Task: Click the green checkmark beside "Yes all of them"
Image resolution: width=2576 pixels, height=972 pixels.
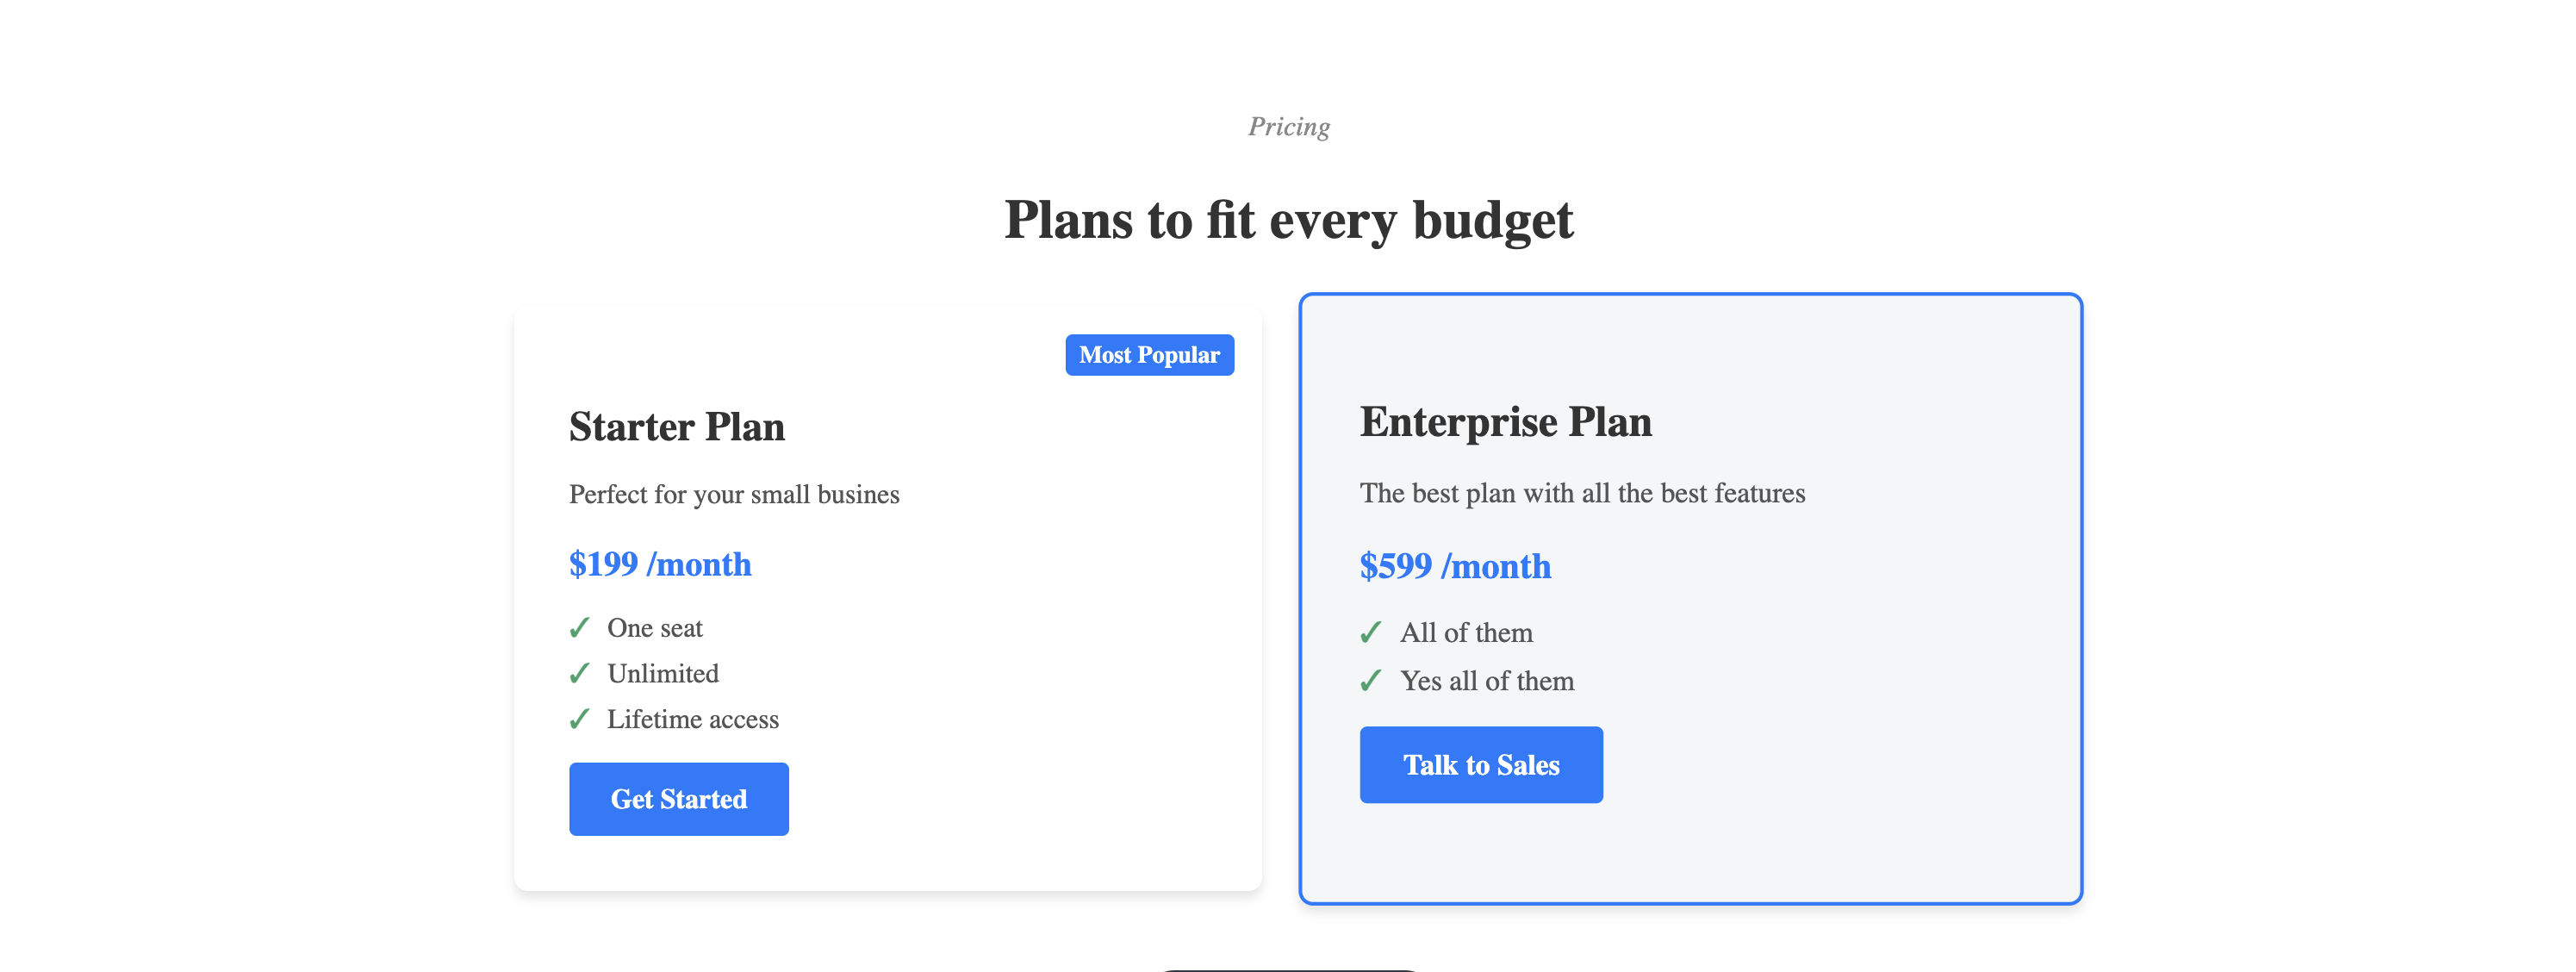Action: 1372,682
